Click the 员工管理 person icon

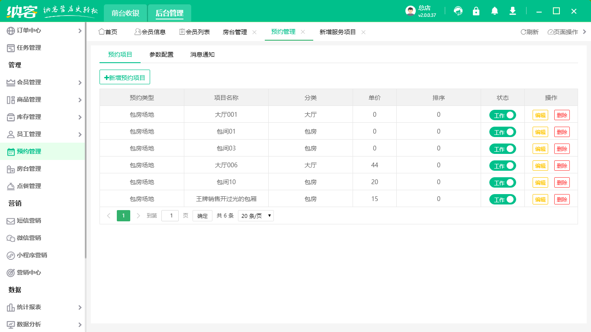[11, 134]
